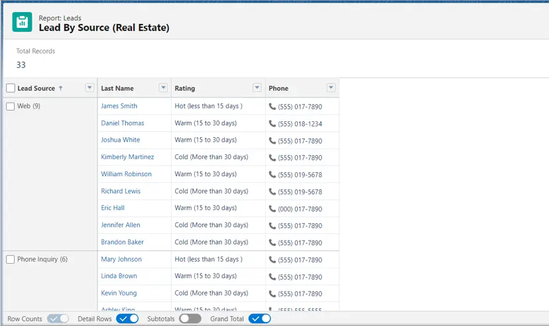Open the William Robinson lead record

[127, 174]
